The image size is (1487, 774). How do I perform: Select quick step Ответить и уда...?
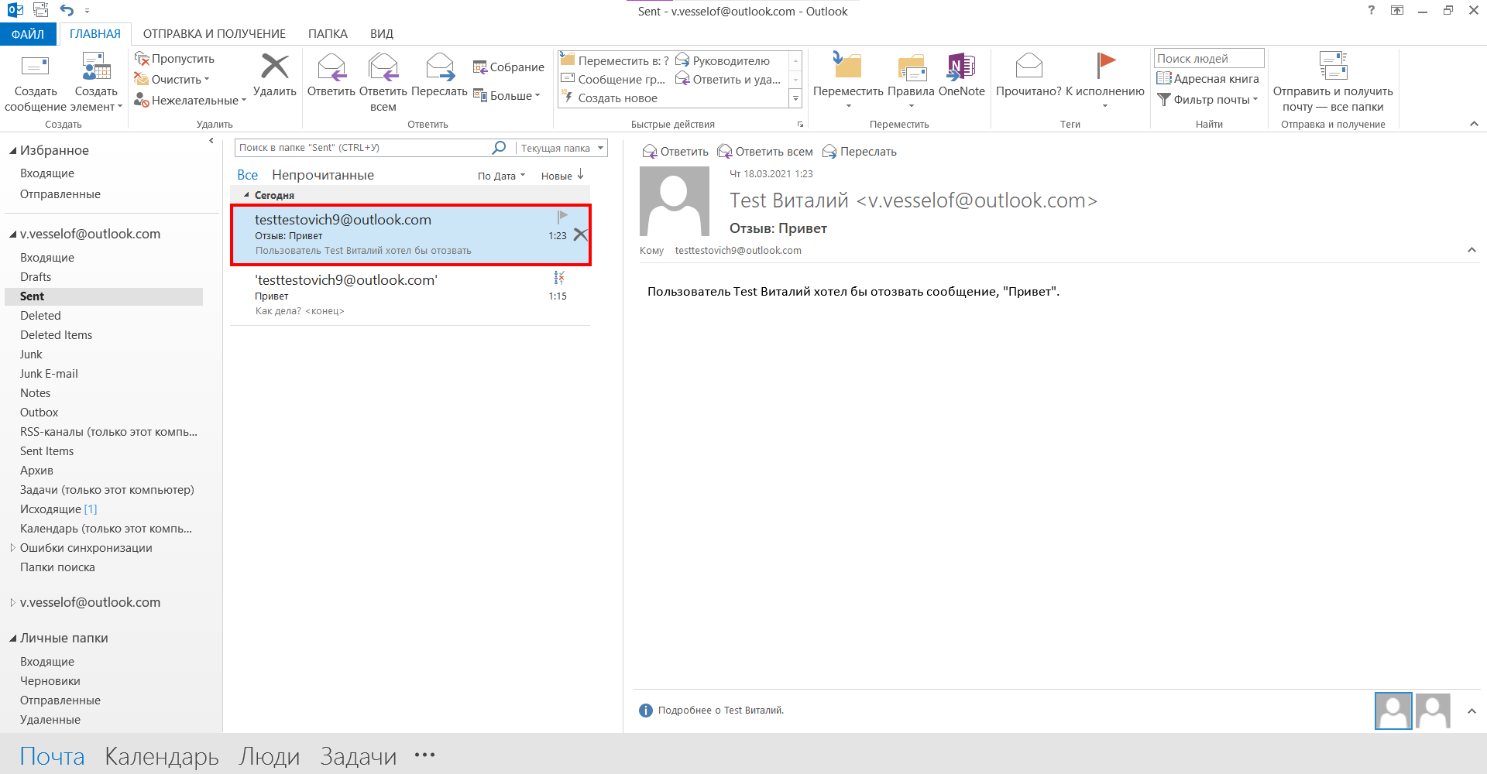728,79
